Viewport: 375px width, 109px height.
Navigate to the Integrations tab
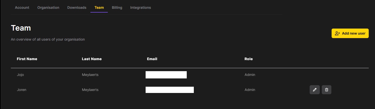click(x=141, y=8)
